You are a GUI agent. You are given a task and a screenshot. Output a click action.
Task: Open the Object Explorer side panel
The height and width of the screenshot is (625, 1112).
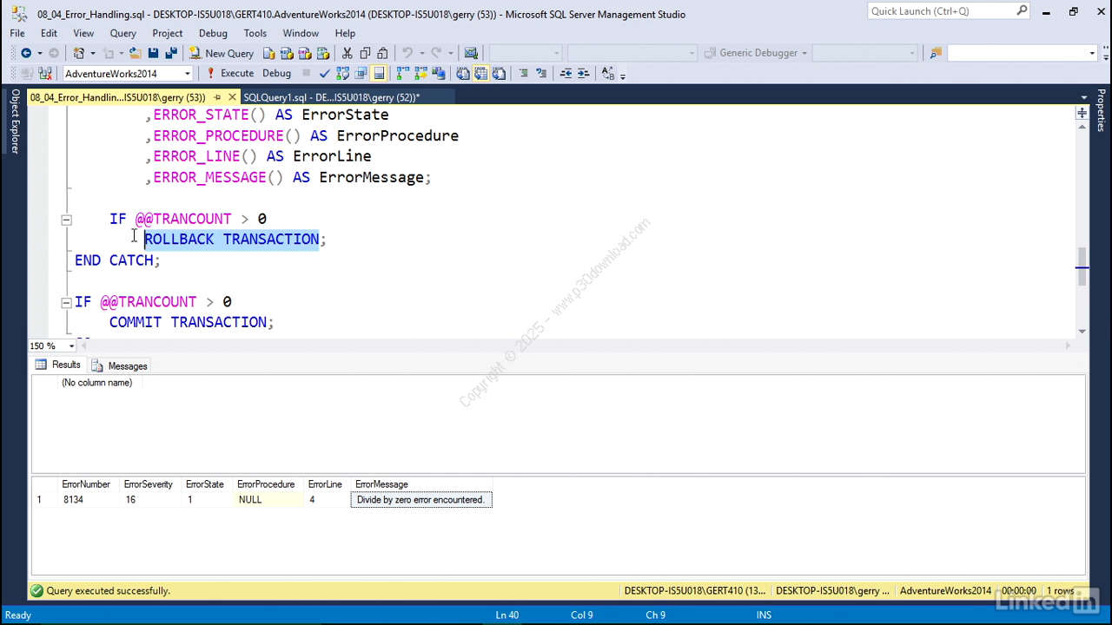click(15, 120)
